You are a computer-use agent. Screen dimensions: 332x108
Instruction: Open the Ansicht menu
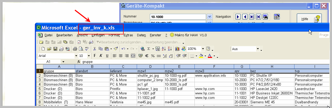[x=82, y=35]
